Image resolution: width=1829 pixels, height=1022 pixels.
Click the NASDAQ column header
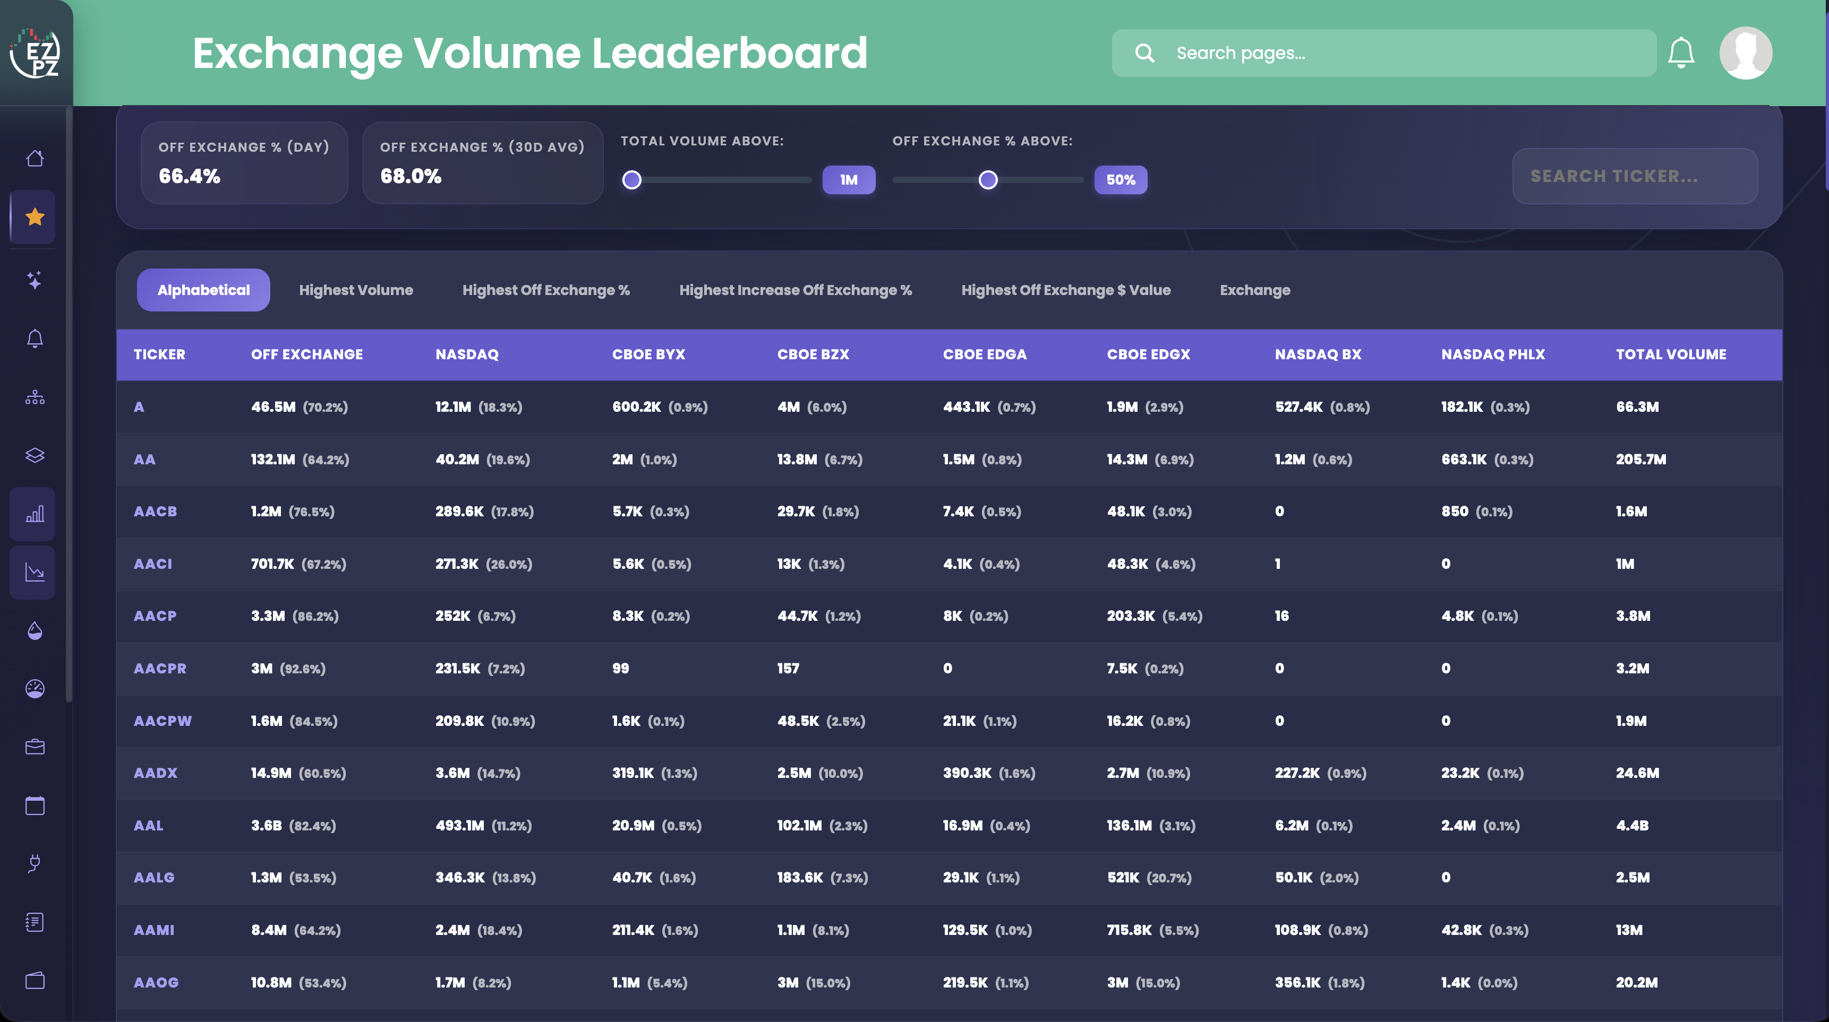click(467, 354)
